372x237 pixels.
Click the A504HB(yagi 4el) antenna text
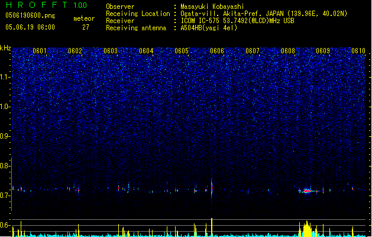209,28
